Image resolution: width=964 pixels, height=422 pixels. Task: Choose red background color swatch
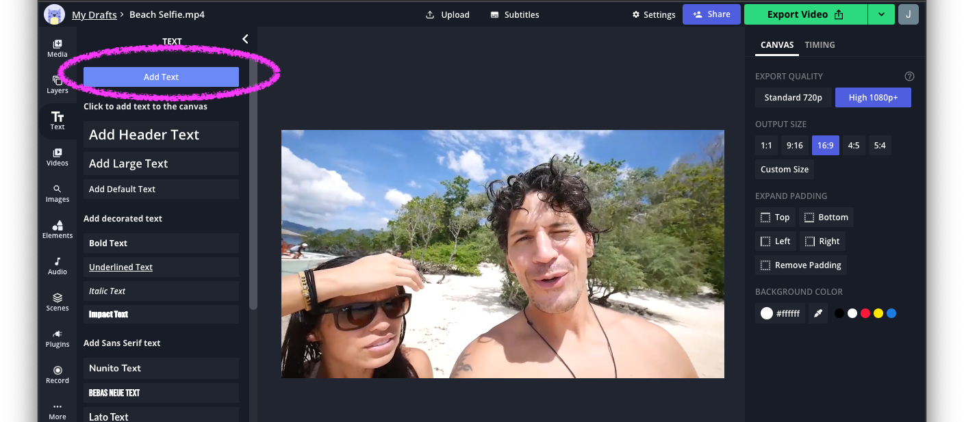pyautogui.click(x=865, y=313)
